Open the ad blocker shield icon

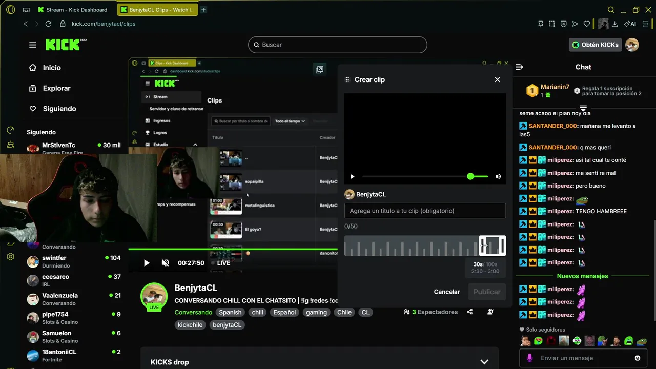(x=563, y=24)
